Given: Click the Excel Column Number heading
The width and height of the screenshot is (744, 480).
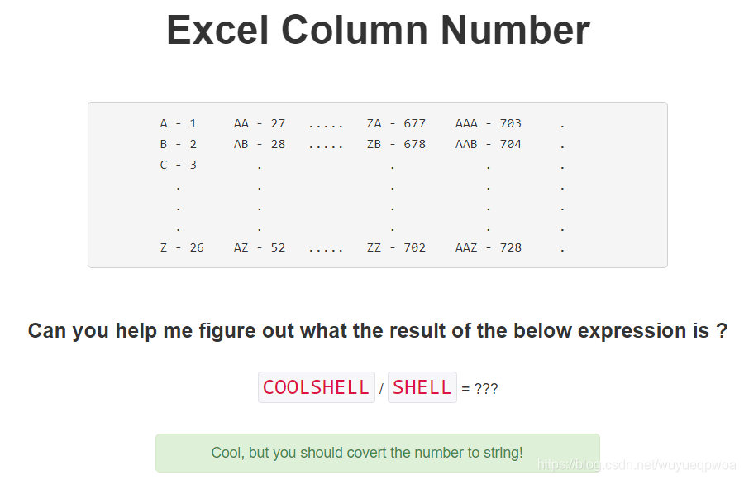Looking at the screenshot, I should (378, 30).
